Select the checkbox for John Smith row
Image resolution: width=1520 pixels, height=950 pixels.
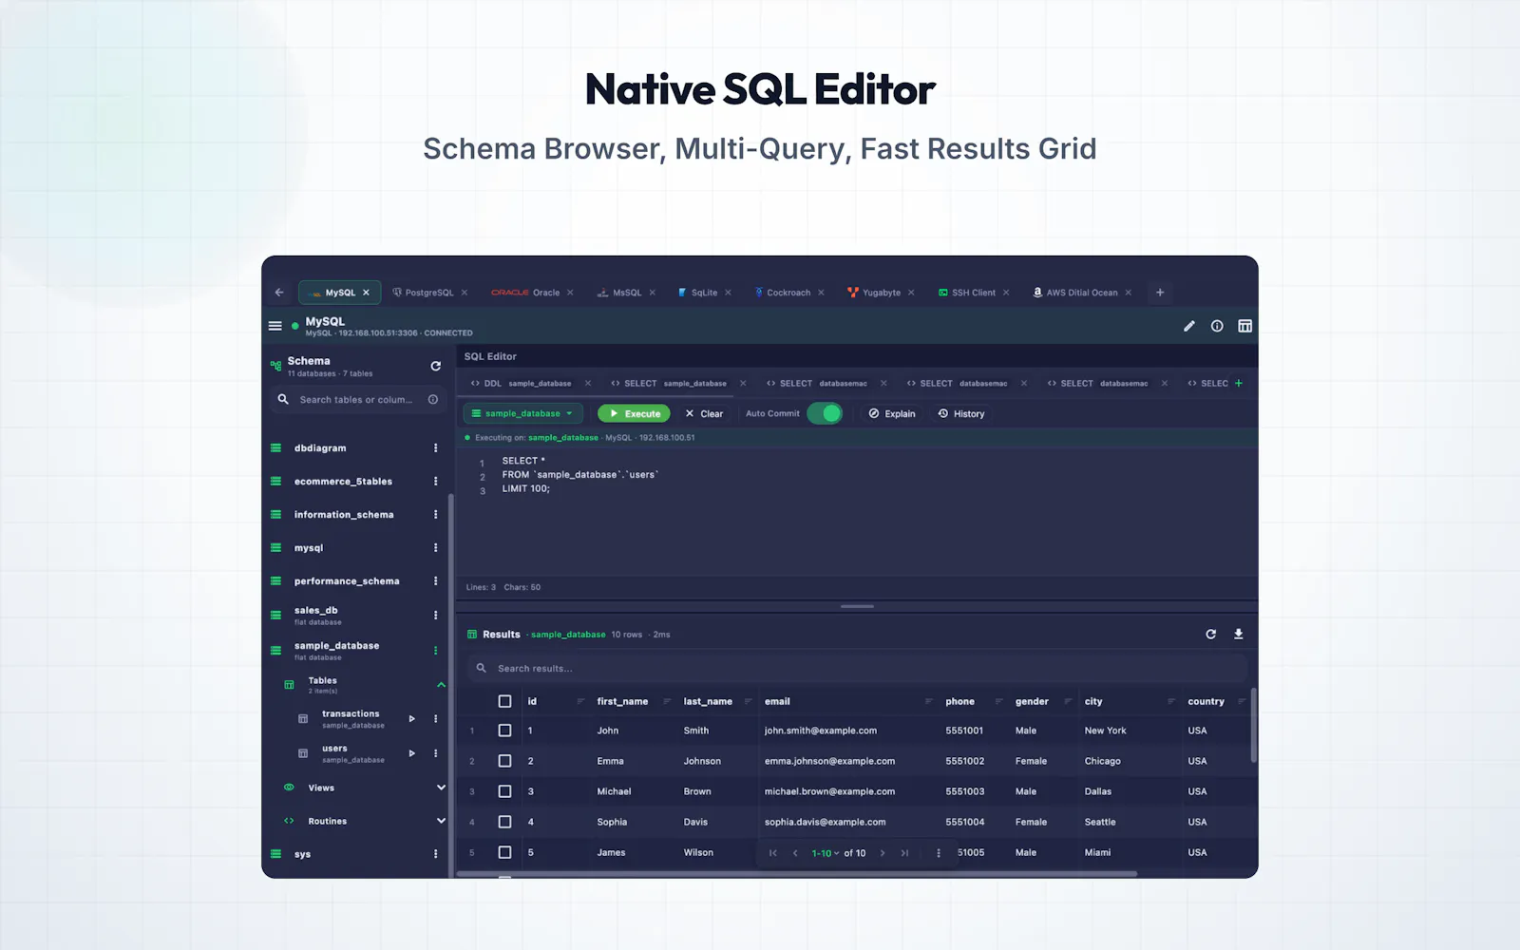[504, 731]
